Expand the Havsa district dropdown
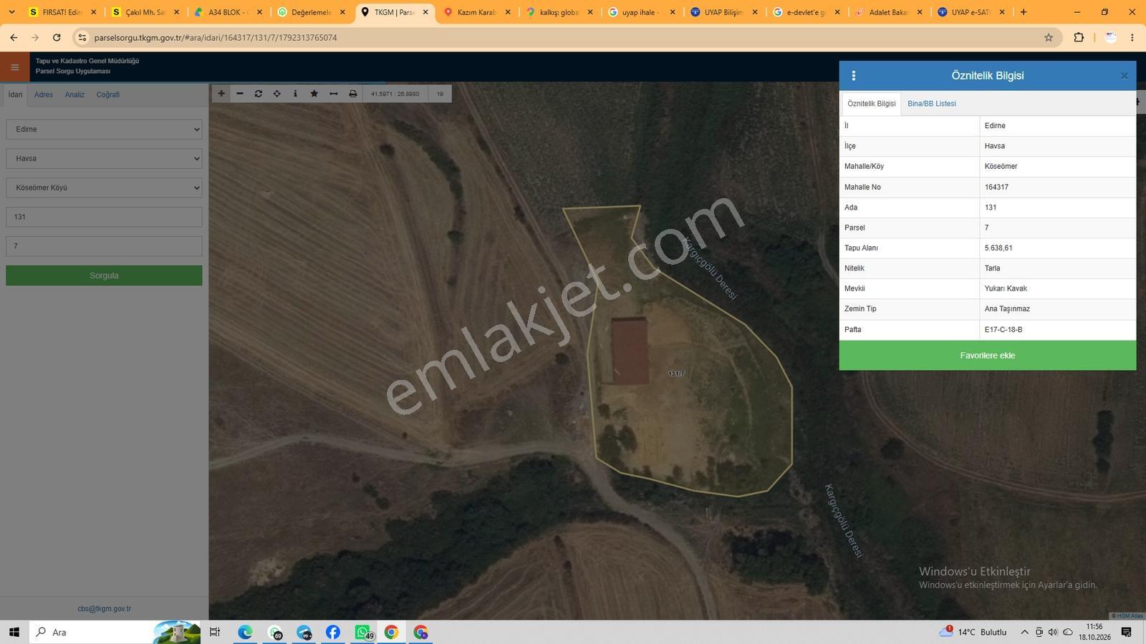This screenshot has height=644, width=1146. click(104, 159)
